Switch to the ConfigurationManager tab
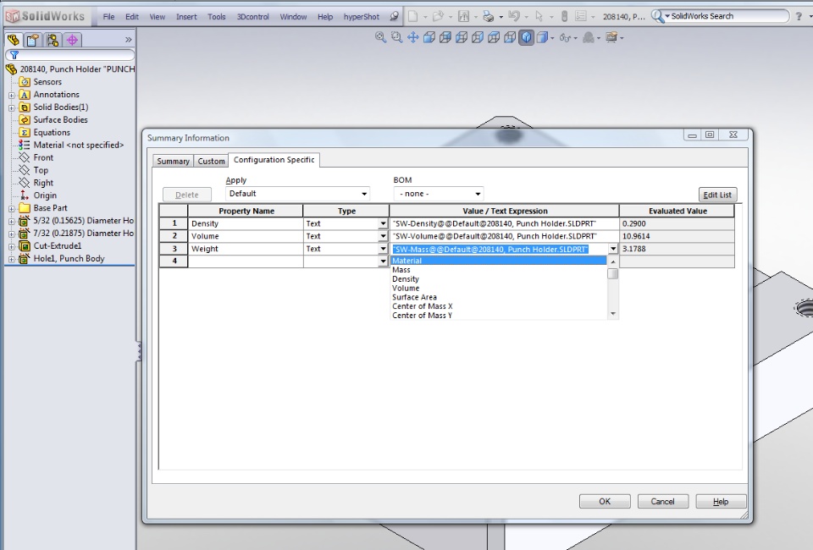Screen dimensions: 813x550 (x=53, y=40)
